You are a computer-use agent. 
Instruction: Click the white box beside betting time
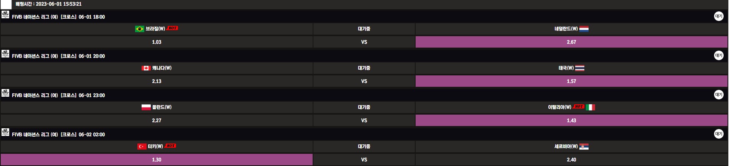click(6, 4)
